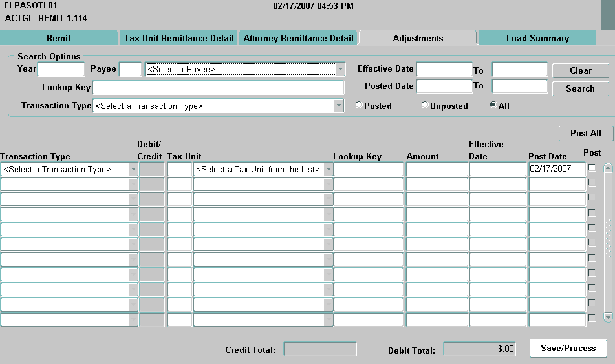
Task: Open the Tax Unit Remittance Detail tab
Action: 178,38
